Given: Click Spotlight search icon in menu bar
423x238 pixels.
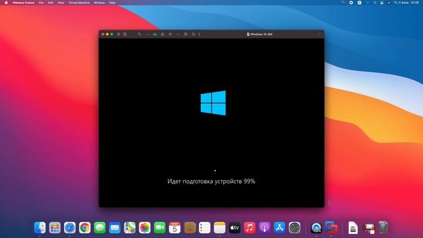Looking at the screenshot, I should (x=375, y=3).
